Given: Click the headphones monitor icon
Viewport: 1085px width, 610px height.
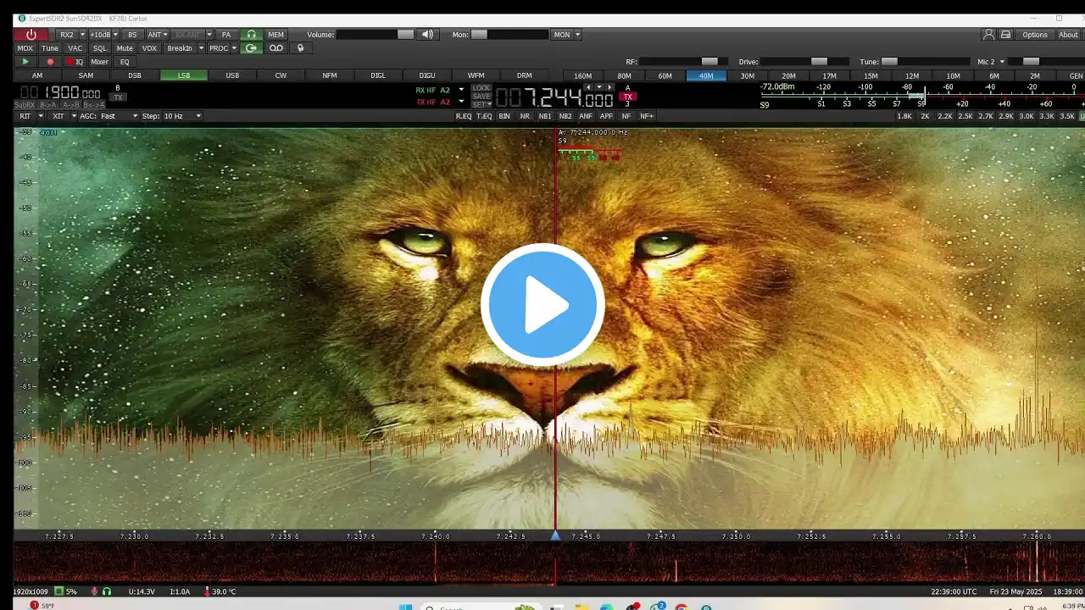Looking at the screenshot, I should click(251, 35).
